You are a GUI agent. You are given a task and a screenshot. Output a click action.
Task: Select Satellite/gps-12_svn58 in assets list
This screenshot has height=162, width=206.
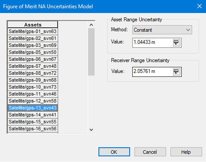(33, 101)
